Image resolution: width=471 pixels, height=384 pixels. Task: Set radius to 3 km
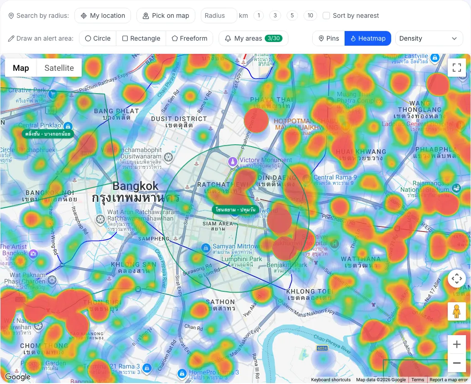click(x=275, y=16)
